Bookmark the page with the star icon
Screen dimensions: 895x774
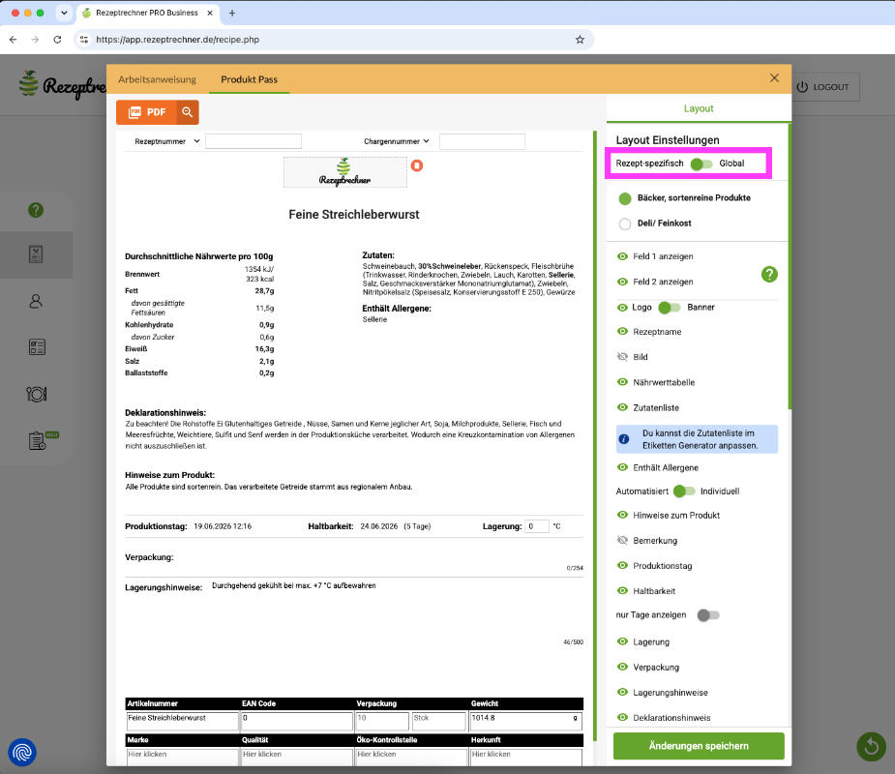tap(580, 40)
